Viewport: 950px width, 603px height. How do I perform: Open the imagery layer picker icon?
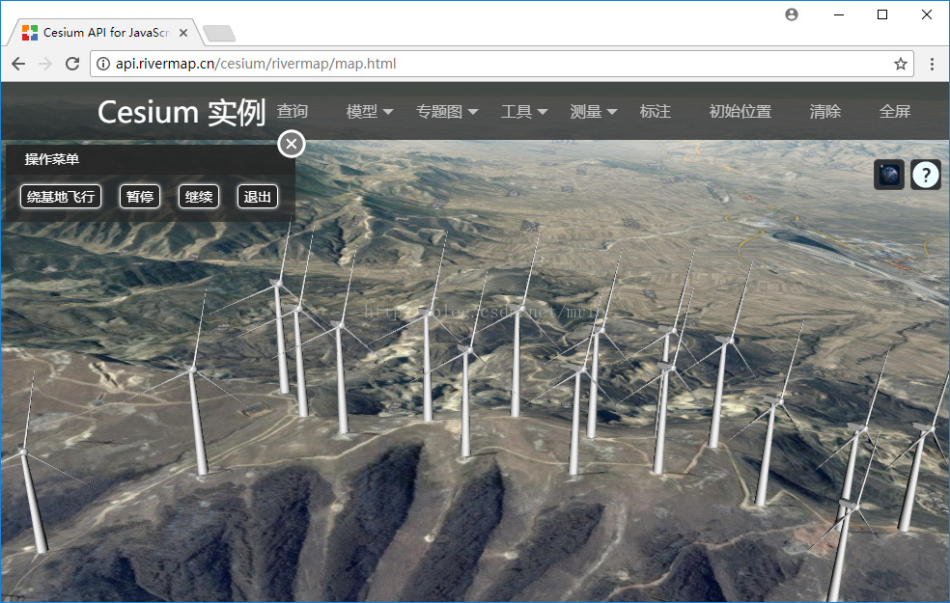click(889, 175)
